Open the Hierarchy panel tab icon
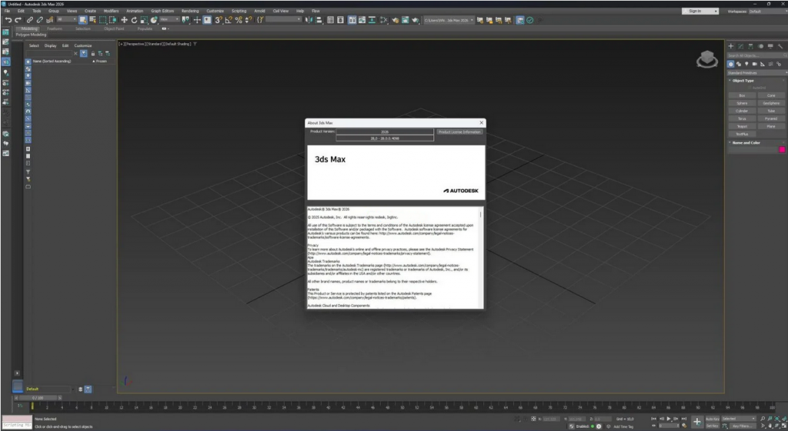Image resolution: width=788 pixels, height=431 pixels. [750, 46]
